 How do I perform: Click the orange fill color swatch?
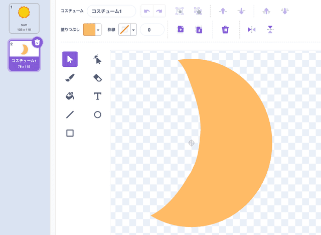[x=89, y=30]
